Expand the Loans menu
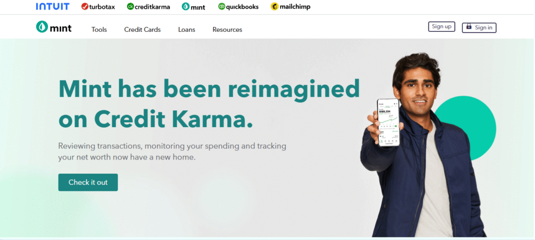This screenshot has height=240, width=535. point(187,30)
